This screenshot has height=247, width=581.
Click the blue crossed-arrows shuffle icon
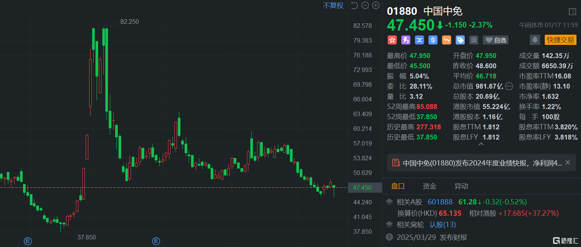tap(419, 40)
